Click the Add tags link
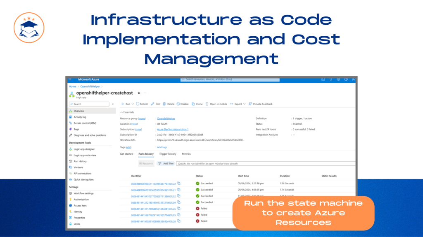This screenshot has width=423, height=237. (162, 147)
